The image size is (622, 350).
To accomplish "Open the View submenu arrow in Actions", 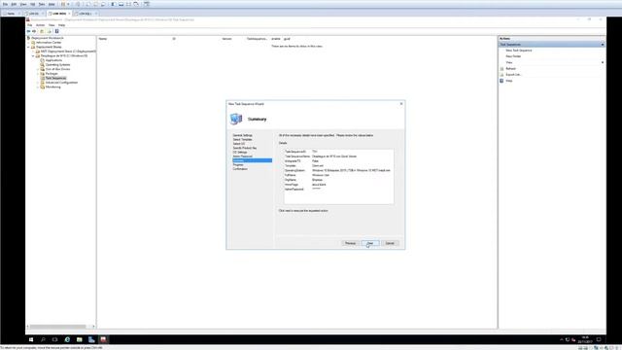I will pos(603,62).
